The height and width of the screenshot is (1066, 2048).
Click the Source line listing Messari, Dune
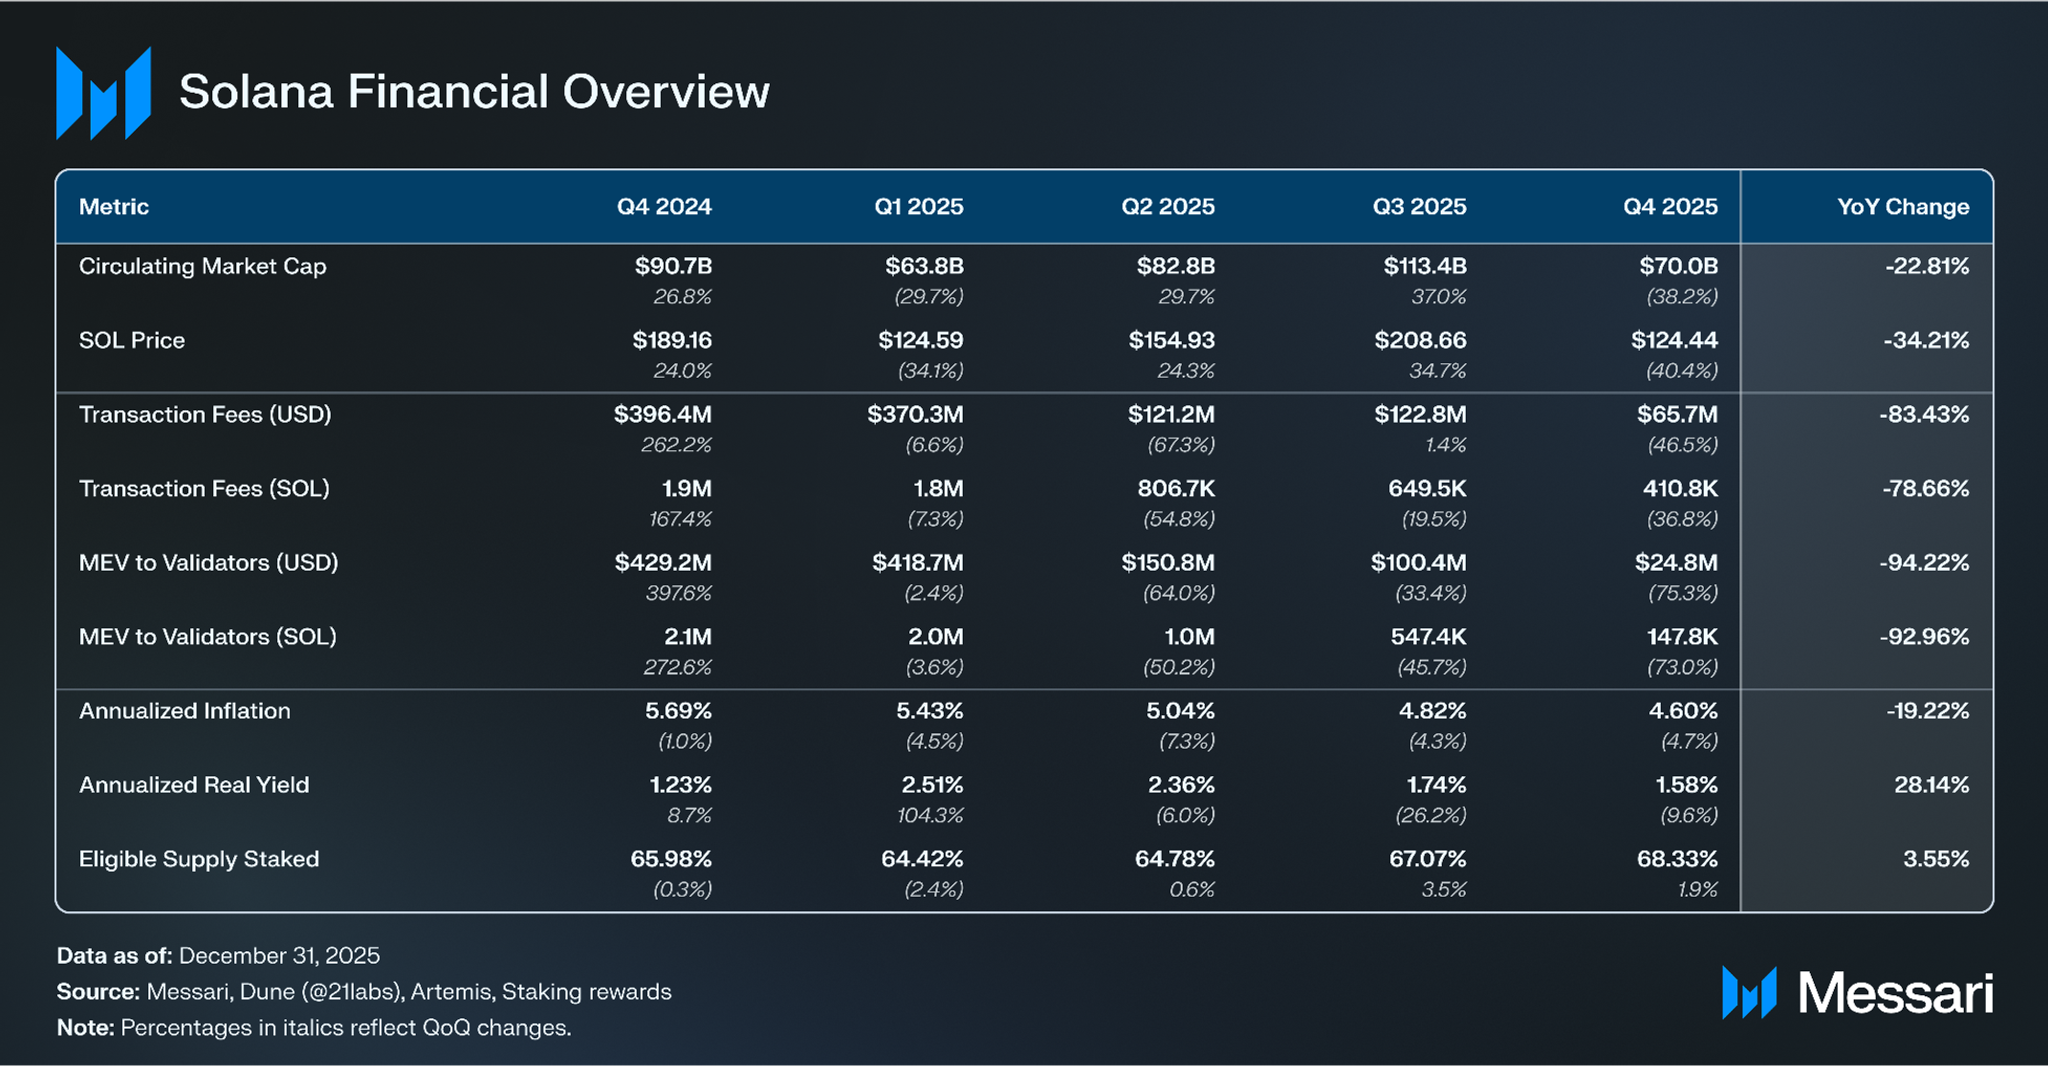363,991
